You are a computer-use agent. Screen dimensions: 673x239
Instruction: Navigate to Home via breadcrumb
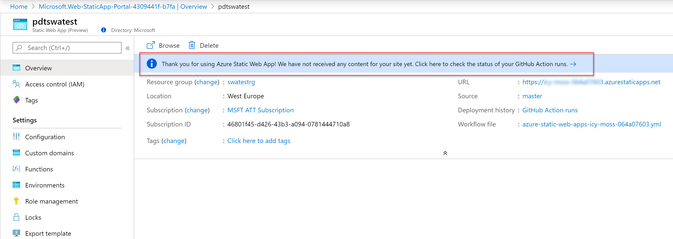[19, 6]
